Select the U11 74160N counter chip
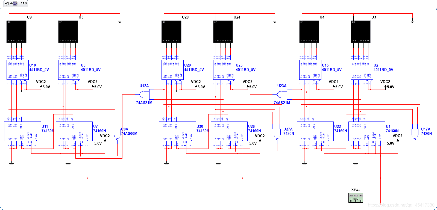Viewport: 437px width, 210px height. pyautogui.click(x=22, y=131)
